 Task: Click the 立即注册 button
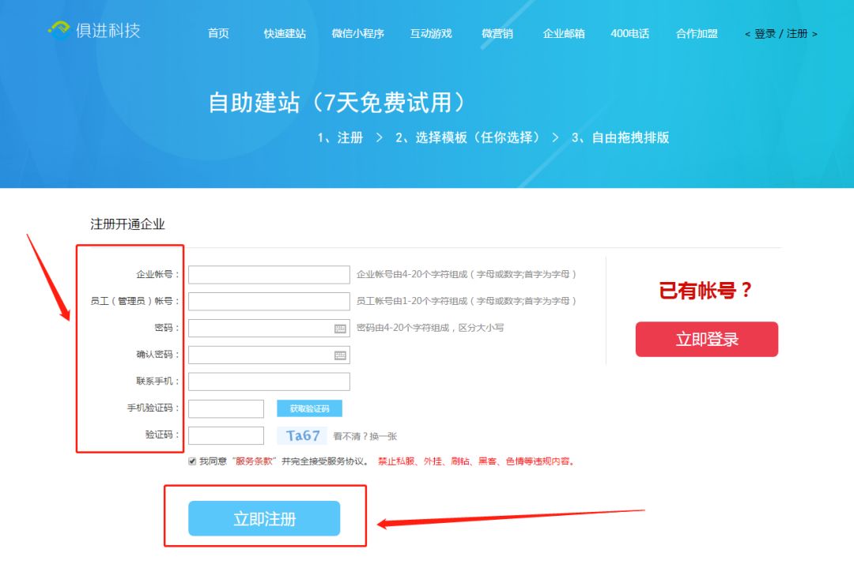point(264,518)
